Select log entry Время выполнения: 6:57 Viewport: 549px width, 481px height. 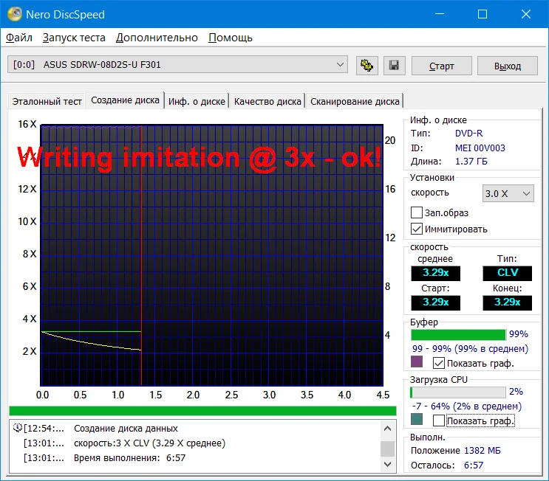pos(129,458)
